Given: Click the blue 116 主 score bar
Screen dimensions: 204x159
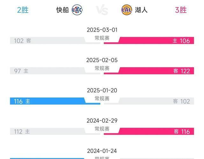Looking at the screenshot, I should (x=48, y=101).
